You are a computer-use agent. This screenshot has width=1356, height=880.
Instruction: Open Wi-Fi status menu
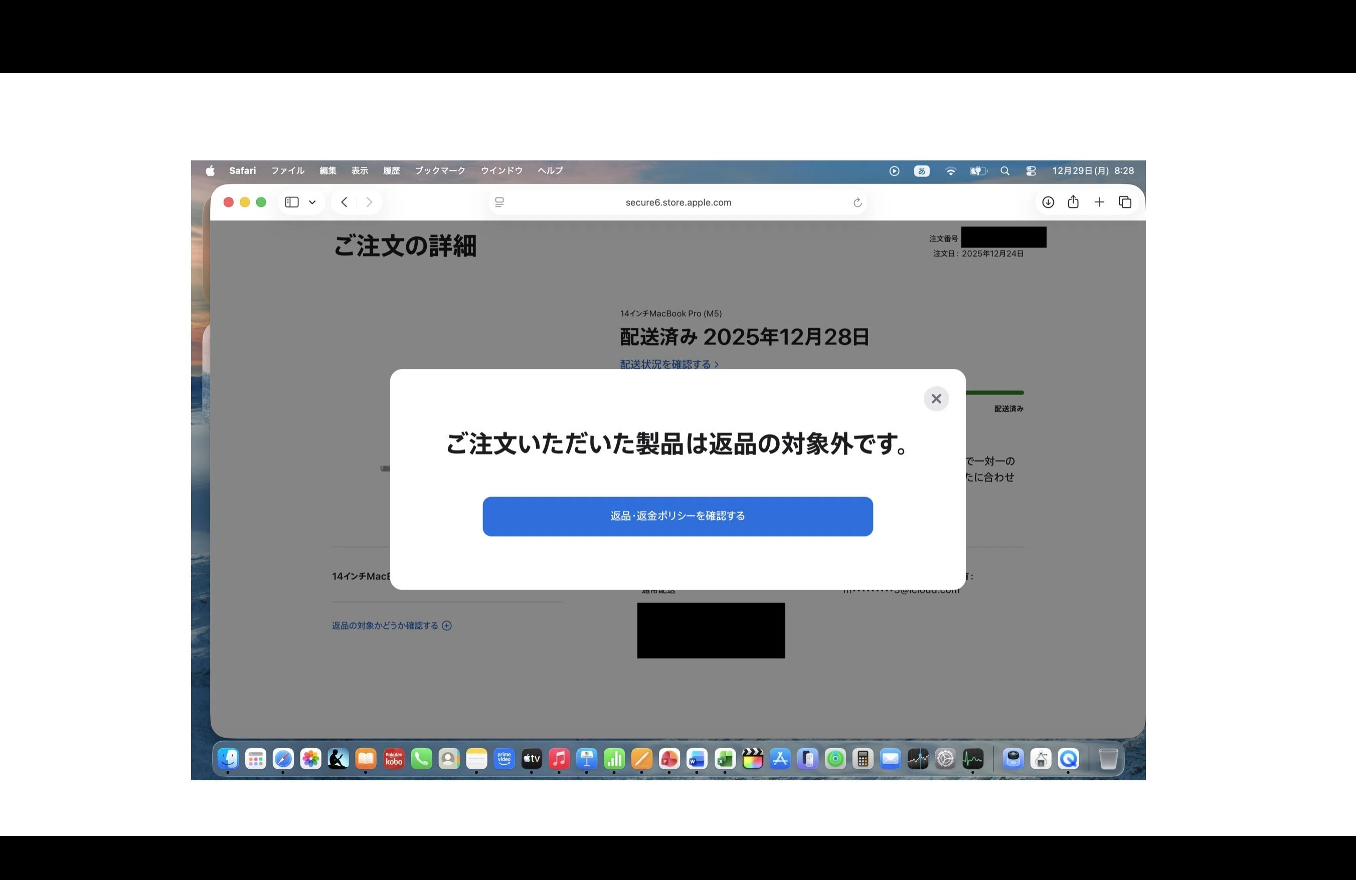(x=950, y=171)
